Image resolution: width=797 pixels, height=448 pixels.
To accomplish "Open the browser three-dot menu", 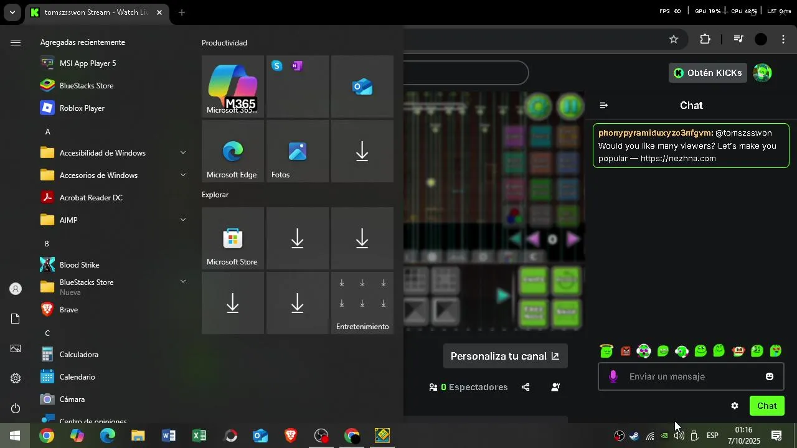I will (783, 39).
